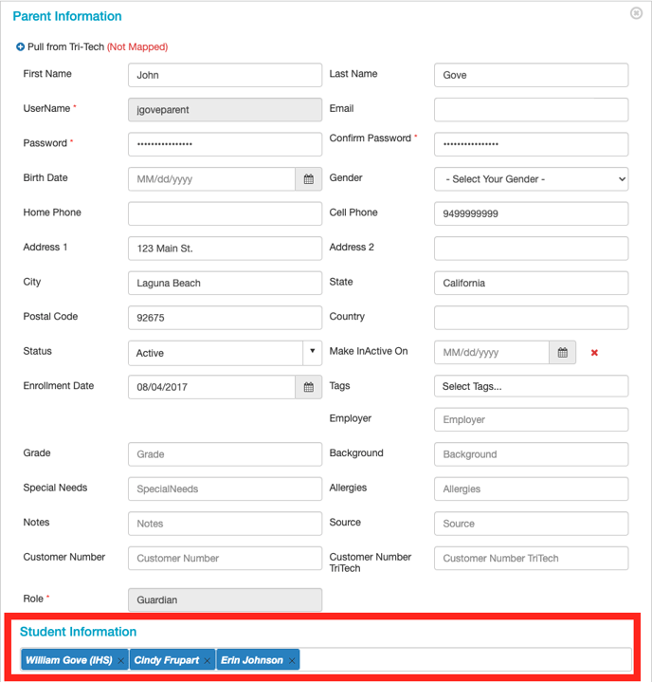Viewport: 652px width, 682px height.
Task: Click the plus icon beside Pull from Tri-Tech
Action: pyautogui.click(x=21, y=47)
